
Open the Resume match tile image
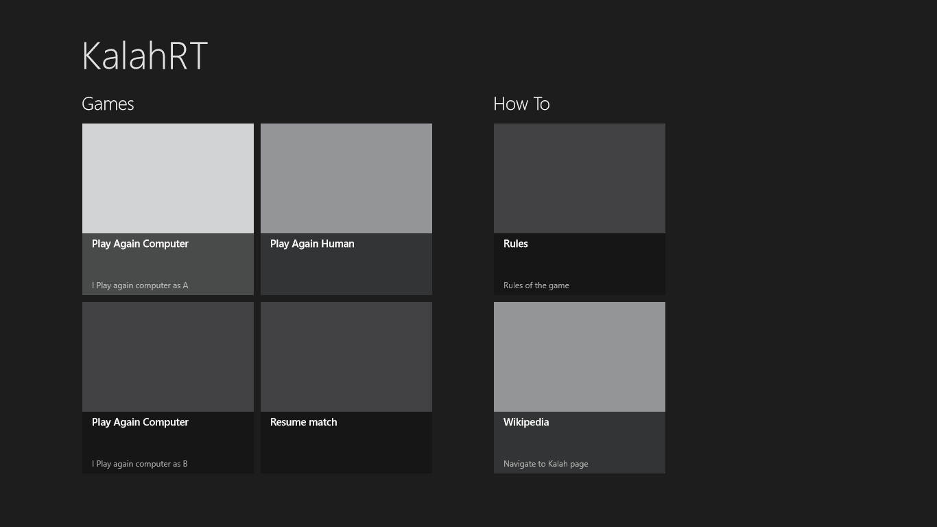pos(346,357)
